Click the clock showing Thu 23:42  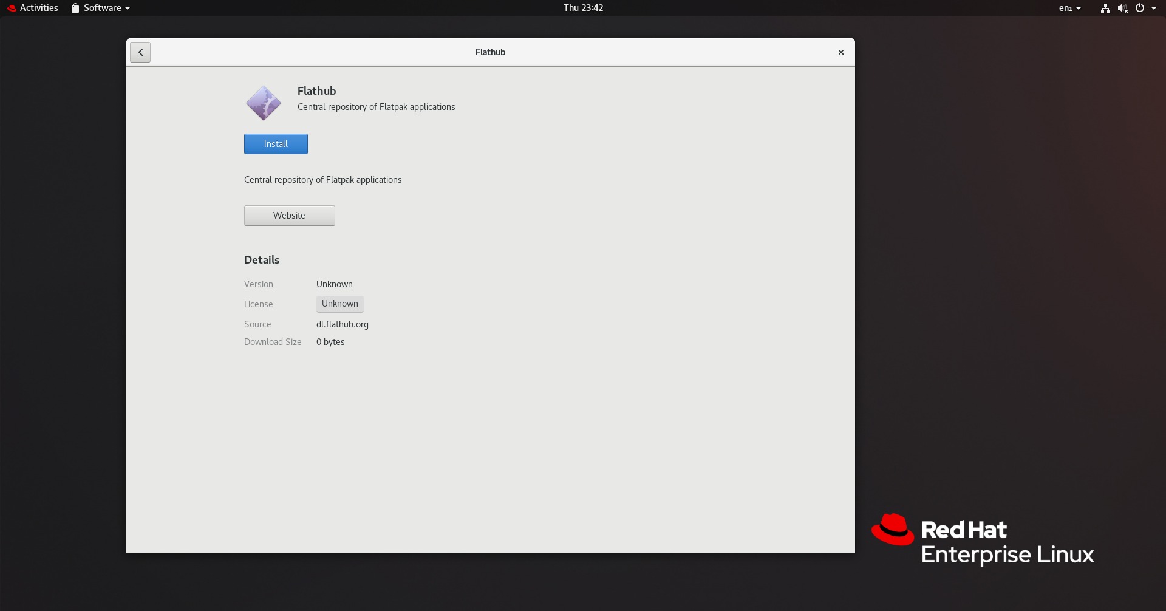[582, 8]
